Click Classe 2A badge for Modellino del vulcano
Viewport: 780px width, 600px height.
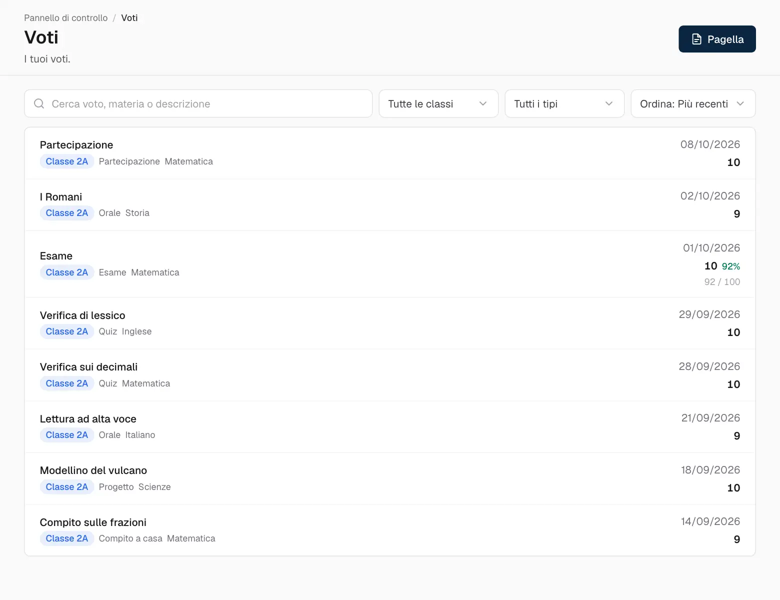[67, 487]
